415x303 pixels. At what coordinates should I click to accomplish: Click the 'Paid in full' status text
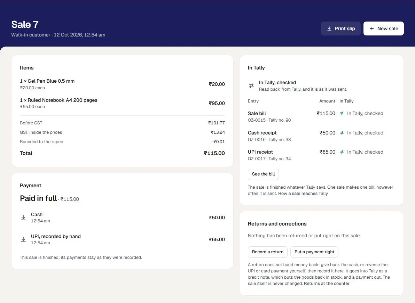pos(38,198)
